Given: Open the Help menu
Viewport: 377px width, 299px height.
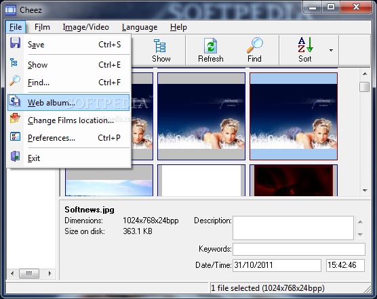Looking at the screenshot, I should tap(178, 27).
